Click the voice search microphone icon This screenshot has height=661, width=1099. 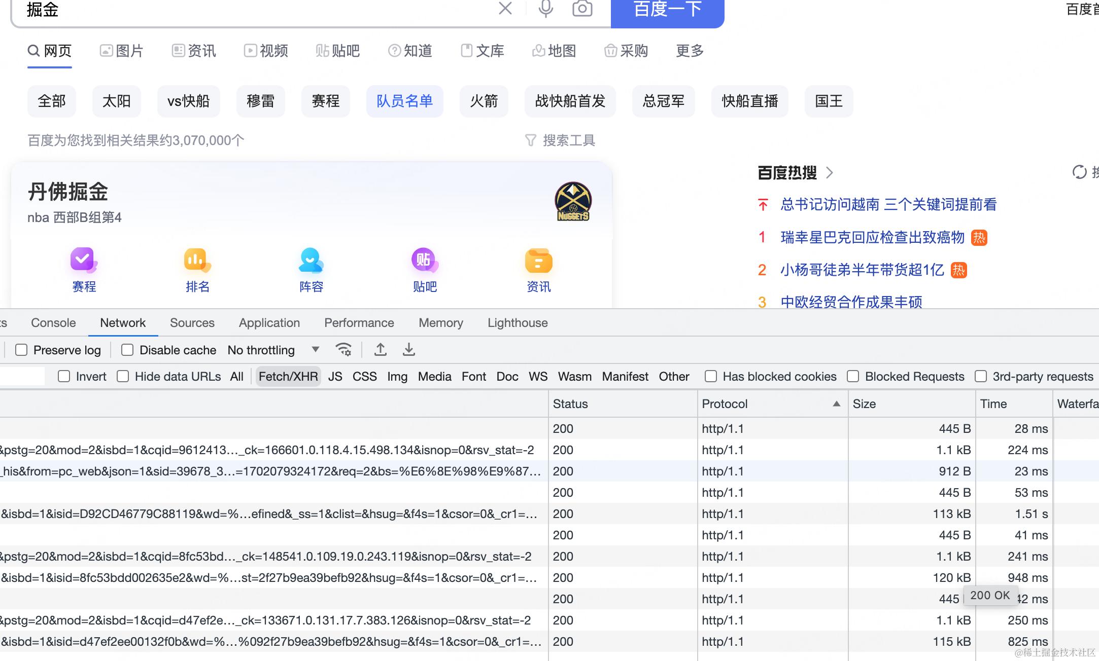point(545,9)
